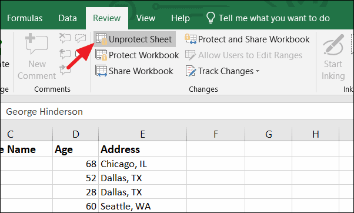Click Protect and Share Workbook icon
The height and width of the screenshot is (213, 354).
[191, 39]
